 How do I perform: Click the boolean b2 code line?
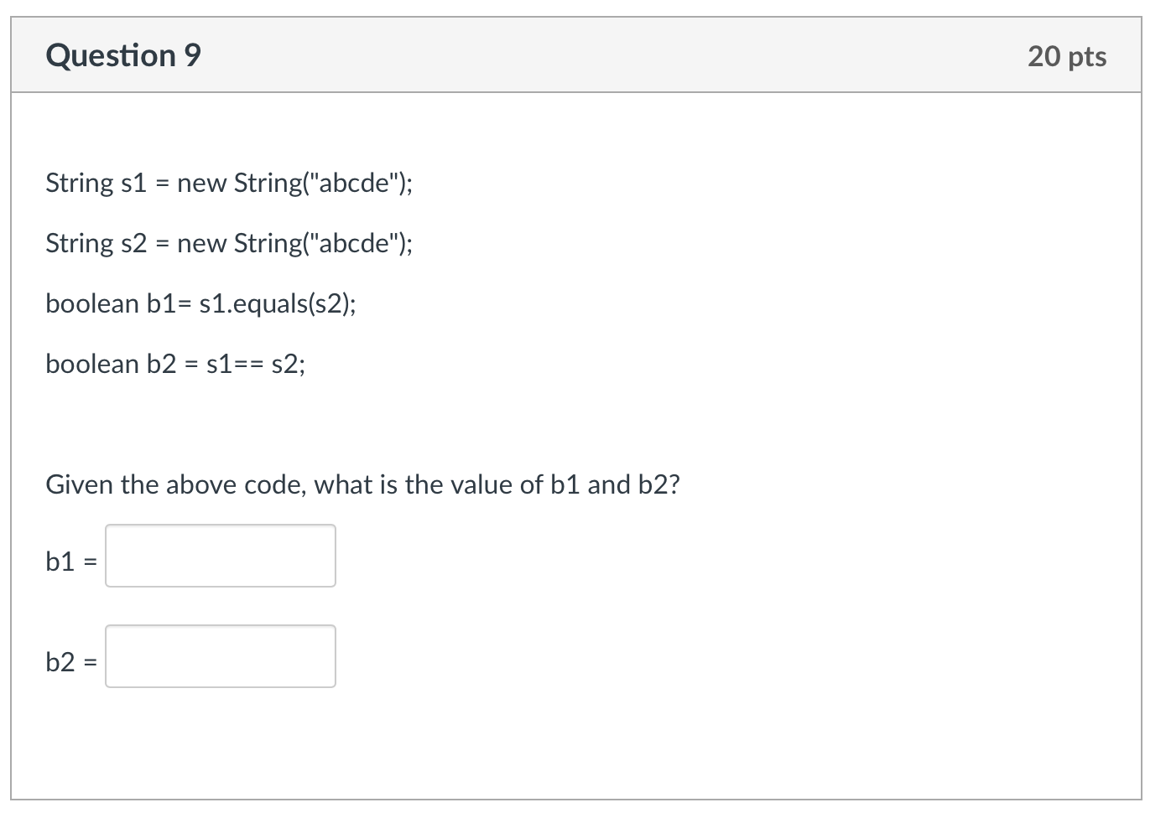pyautogui.click(x=176, y=364)
